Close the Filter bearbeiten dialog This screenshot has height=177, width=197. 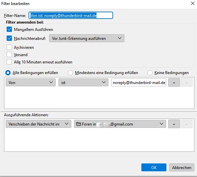[192, 3]
